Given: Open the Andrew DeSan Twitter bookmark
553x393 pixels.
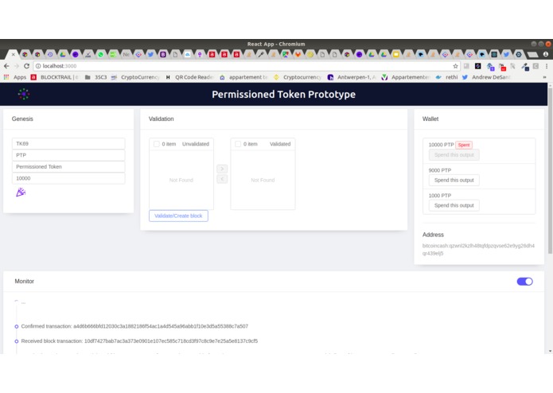Looking at the screenshot, I should [x=486, y=77].
